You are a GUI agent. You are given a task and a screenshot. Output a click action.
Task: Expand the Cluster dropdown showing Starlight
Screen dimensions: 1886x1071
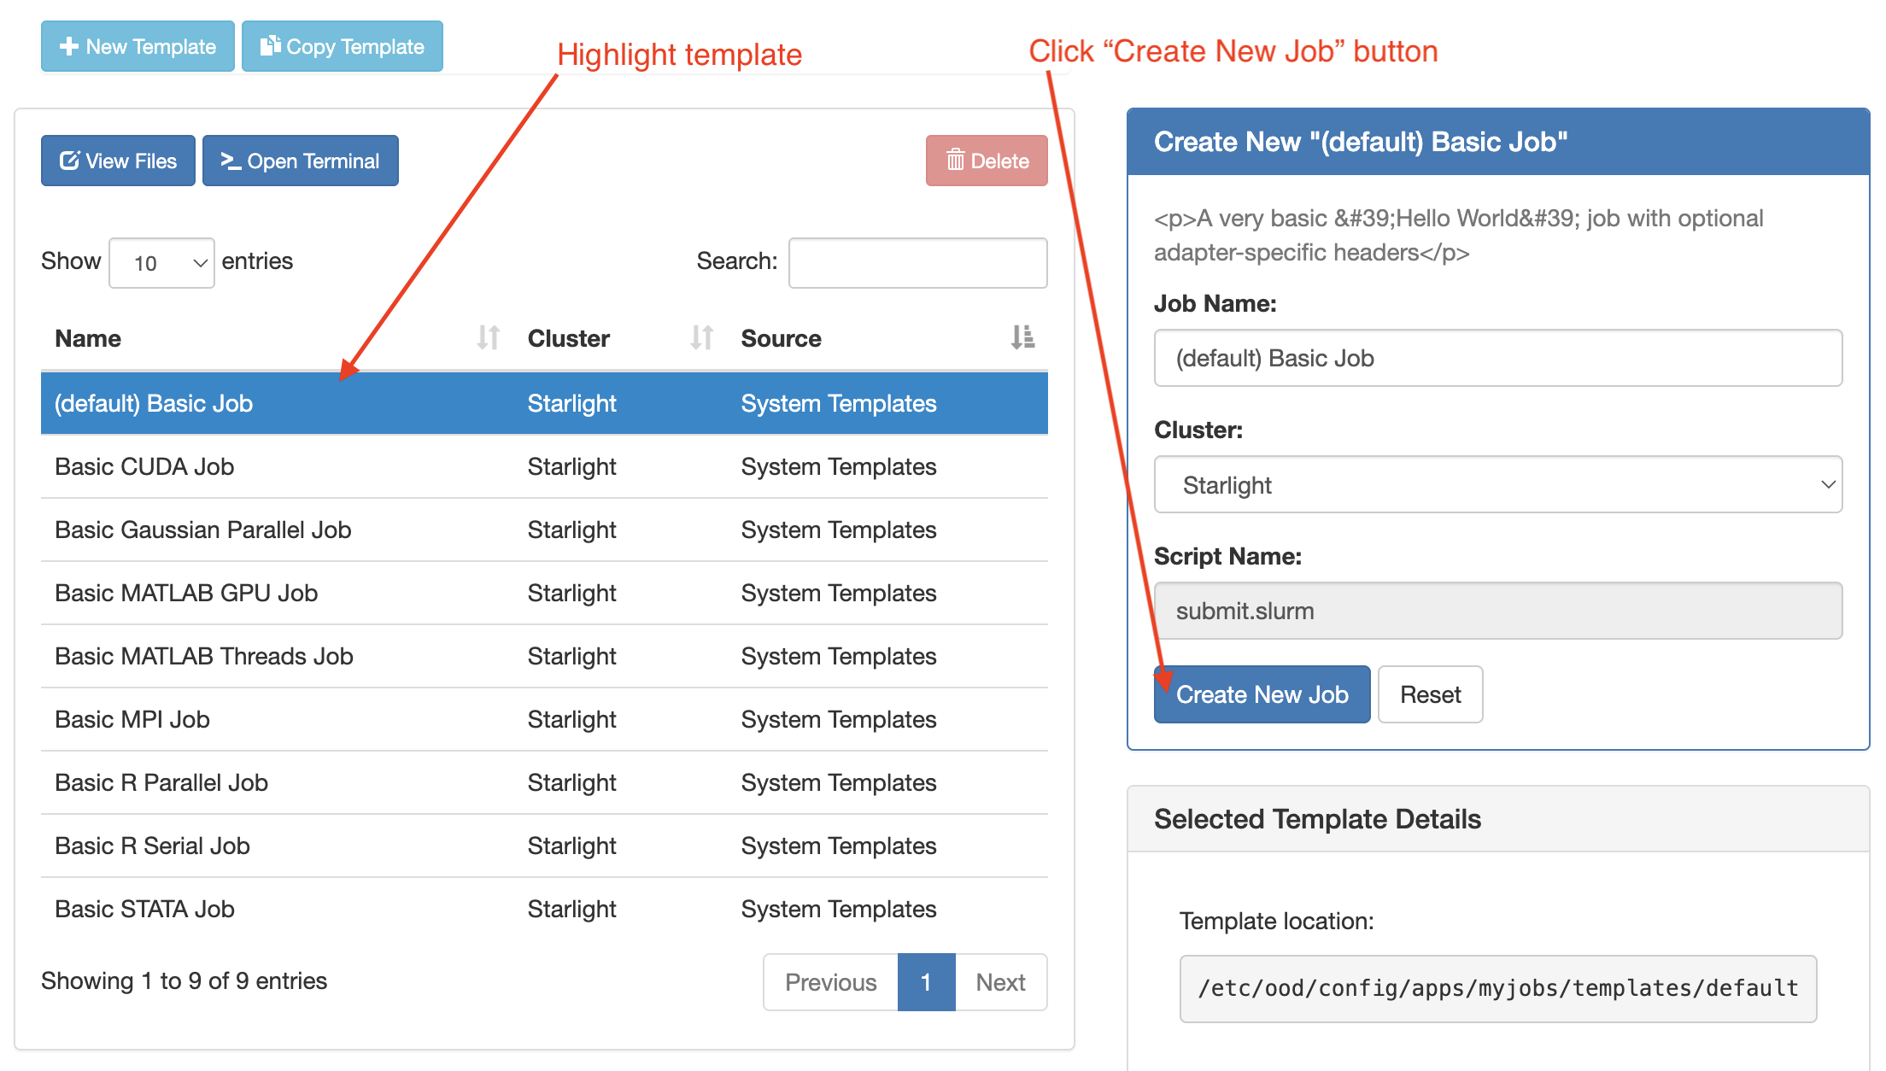coord(1497,485)
